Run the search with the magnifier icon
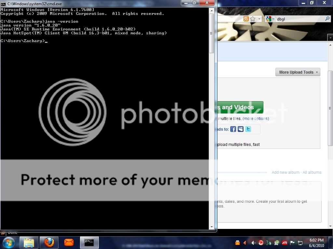Viewport: 333px width, 249px height. 327,19
